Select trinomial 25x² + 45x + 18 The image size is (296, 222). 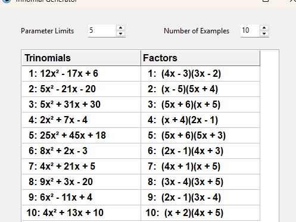coord(81,136)
